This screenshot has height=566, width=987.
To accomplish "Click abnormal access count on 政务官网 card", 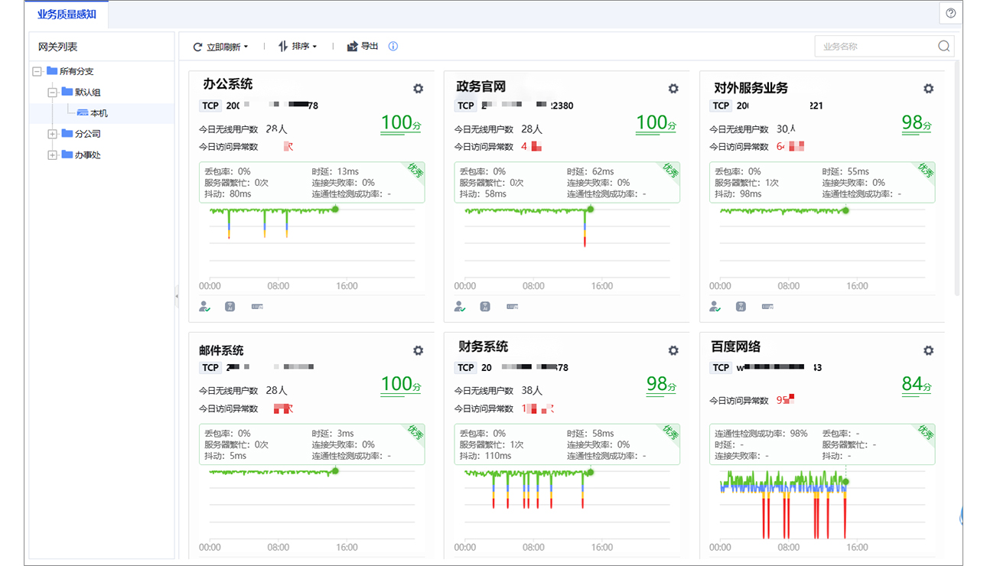I will coord(532,146).
